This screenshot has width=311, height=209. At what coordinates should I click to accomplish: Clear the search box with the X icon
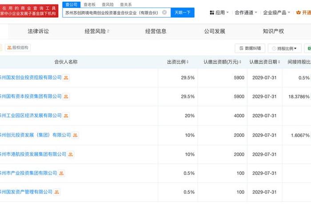click(164, 12)
